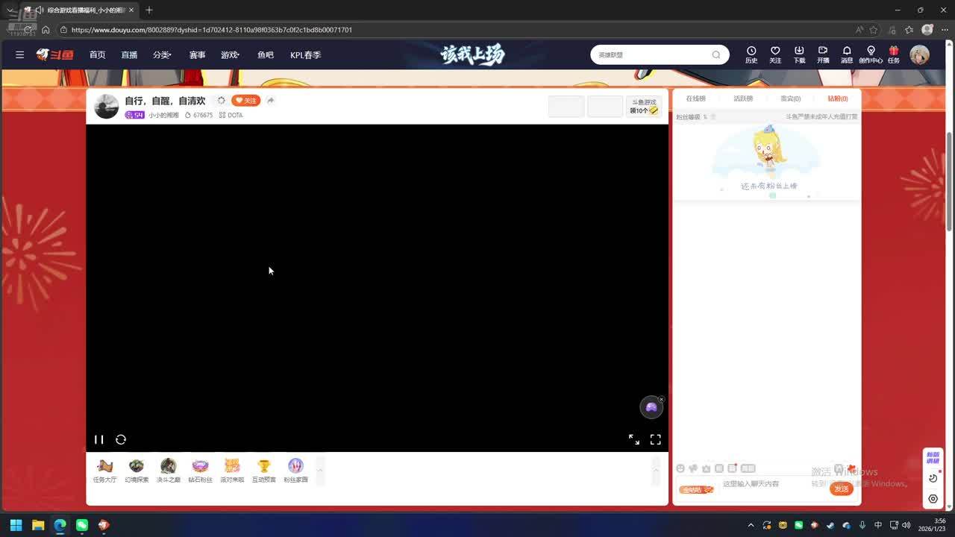Pause the live stream video
Screen dimensions: 955x537
[98, 440]
